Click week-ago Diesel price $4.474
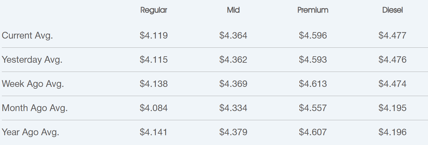 [x=392, y=84]
